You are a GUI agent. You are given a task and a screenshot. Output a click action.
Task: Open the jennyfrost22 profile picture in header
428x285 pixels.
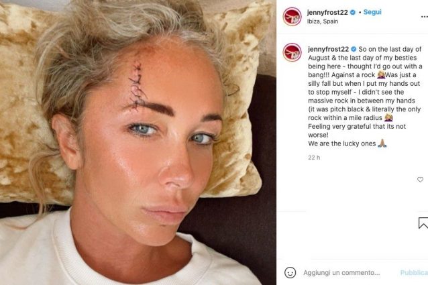292,16
